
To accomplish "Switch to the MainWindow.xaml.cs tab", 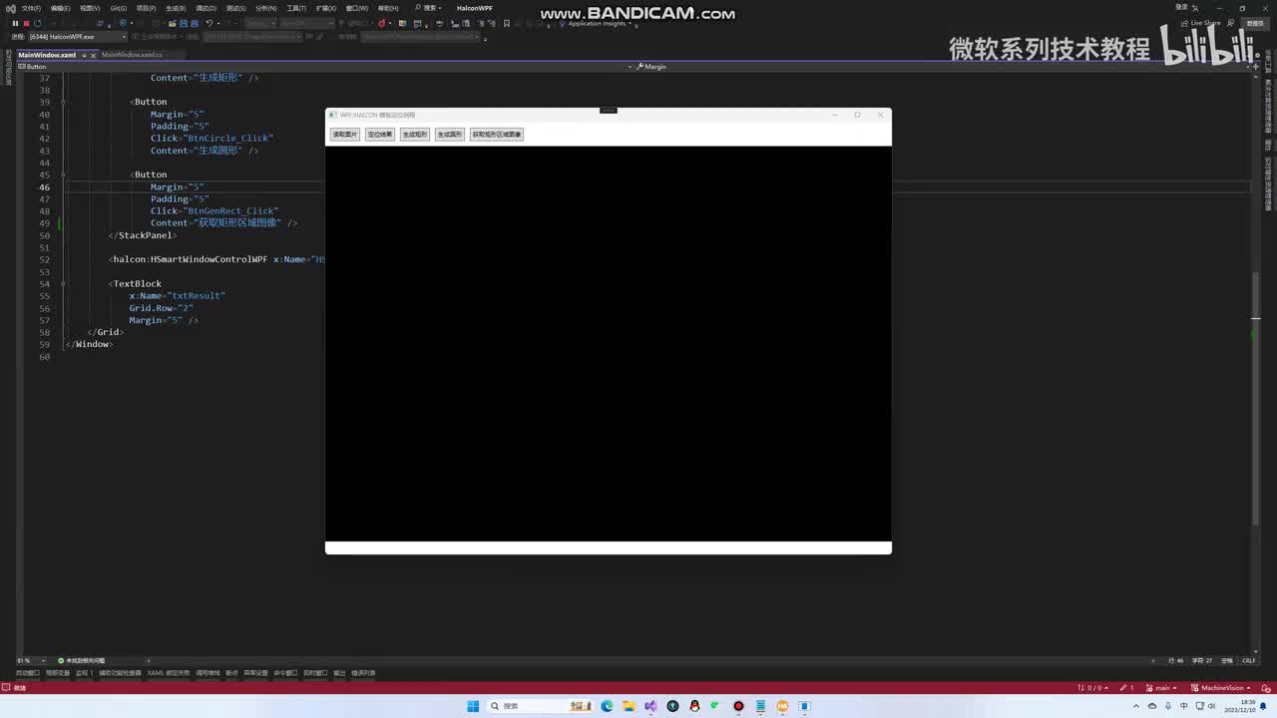I will click(132, 55).
